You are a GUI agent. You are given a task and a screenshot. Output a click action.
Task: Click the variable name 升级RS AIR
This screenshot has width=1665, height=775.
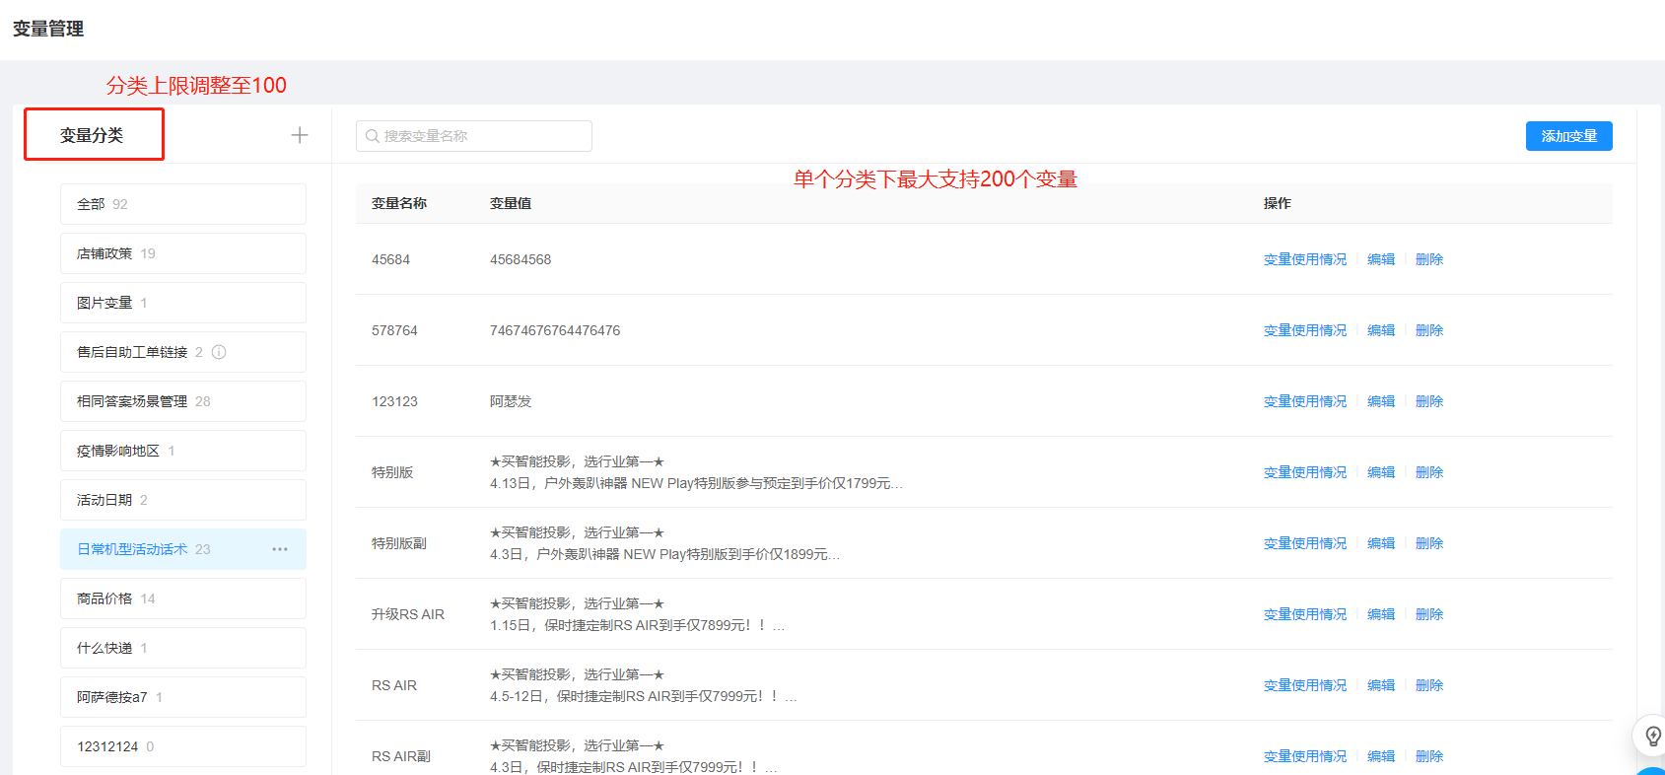point(408,614)
